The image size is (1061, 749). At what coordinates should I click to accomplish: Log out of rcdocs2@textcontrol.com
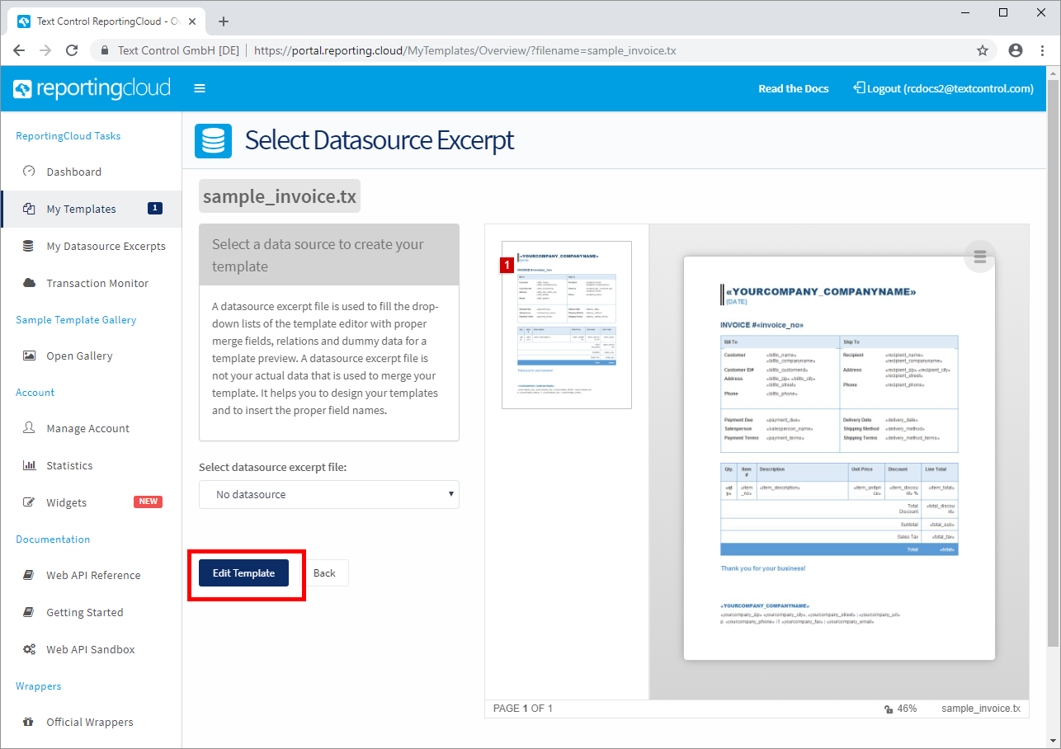943,88
